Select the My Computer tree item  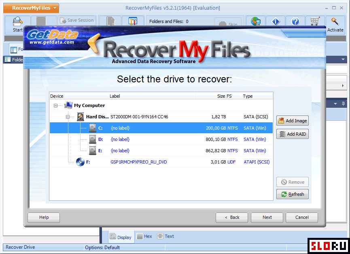89,105
